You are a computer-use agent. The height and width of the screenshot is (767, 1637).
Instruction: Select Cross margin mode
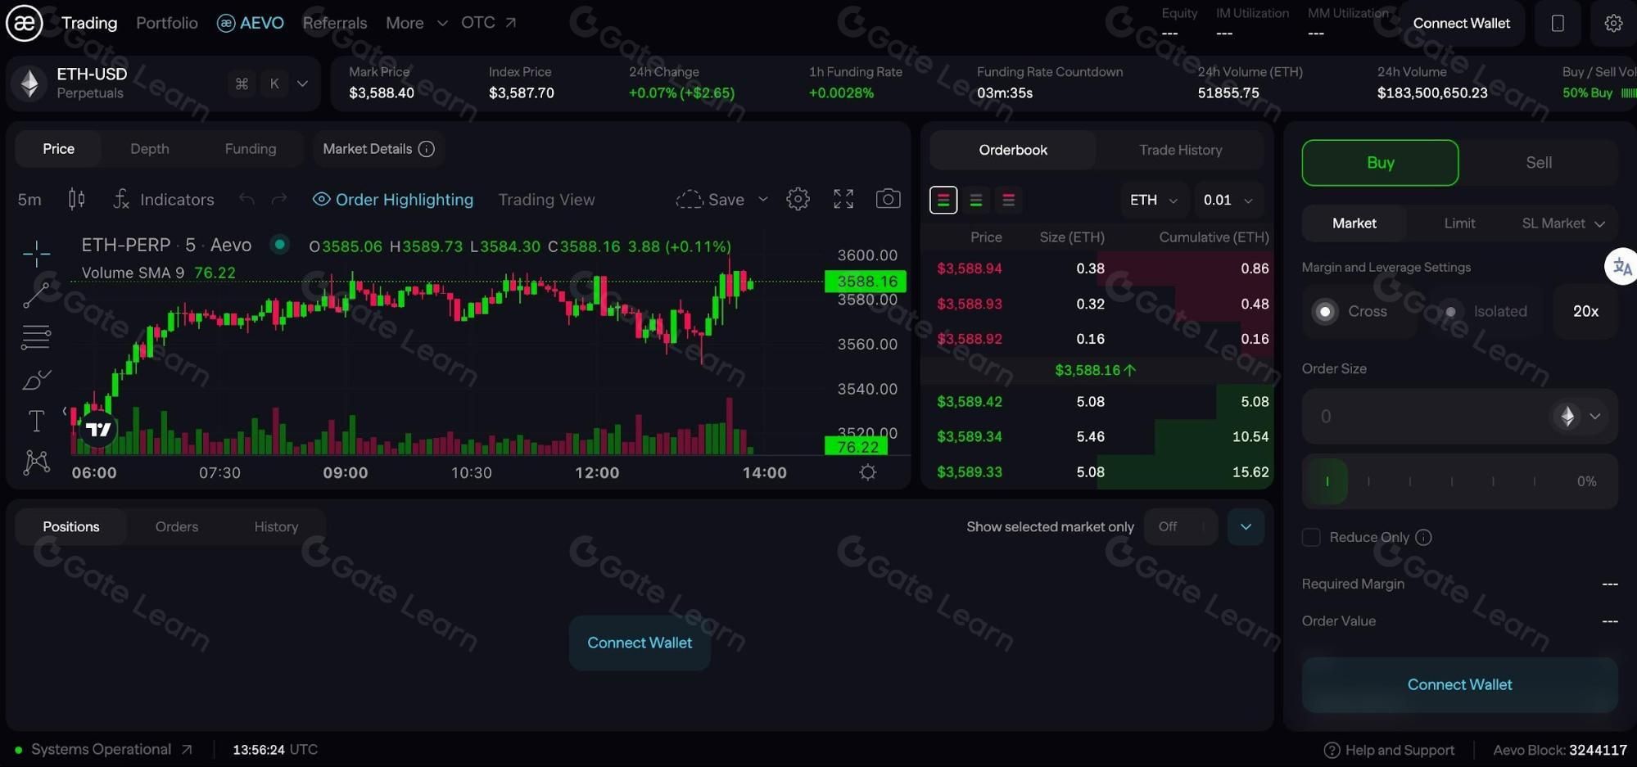(x=1359, y=311)
